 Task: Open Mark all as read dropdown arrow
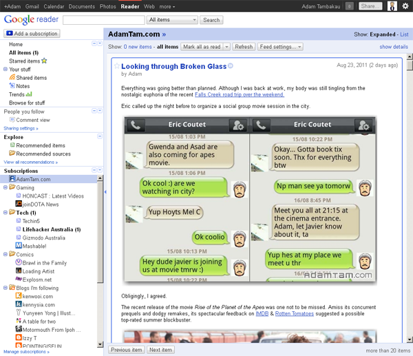click(x=226, y=47)
